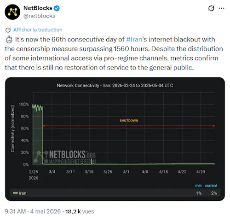This screenshot has height=217, width=230.
Task: Click the stopwatch emoji in tweet
Action: click(9, 40)
